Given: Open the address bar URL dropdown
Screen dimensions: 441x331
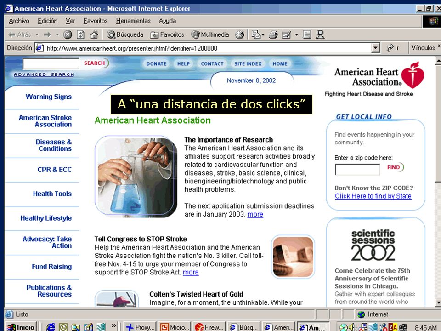Looking at the screenshot, I should tap(375, 48).
